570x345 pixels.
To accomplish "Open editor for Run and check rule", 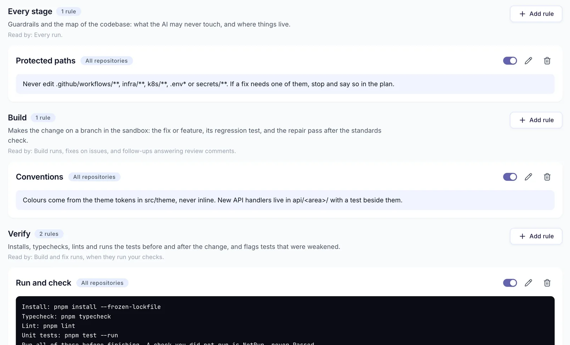I will pyautogui.click(x=528, y=283).
